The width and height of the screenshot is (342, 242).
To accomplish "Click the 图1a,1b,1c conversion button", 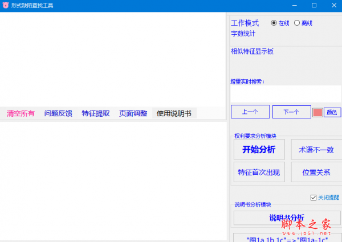I will [x=287, y=238].
